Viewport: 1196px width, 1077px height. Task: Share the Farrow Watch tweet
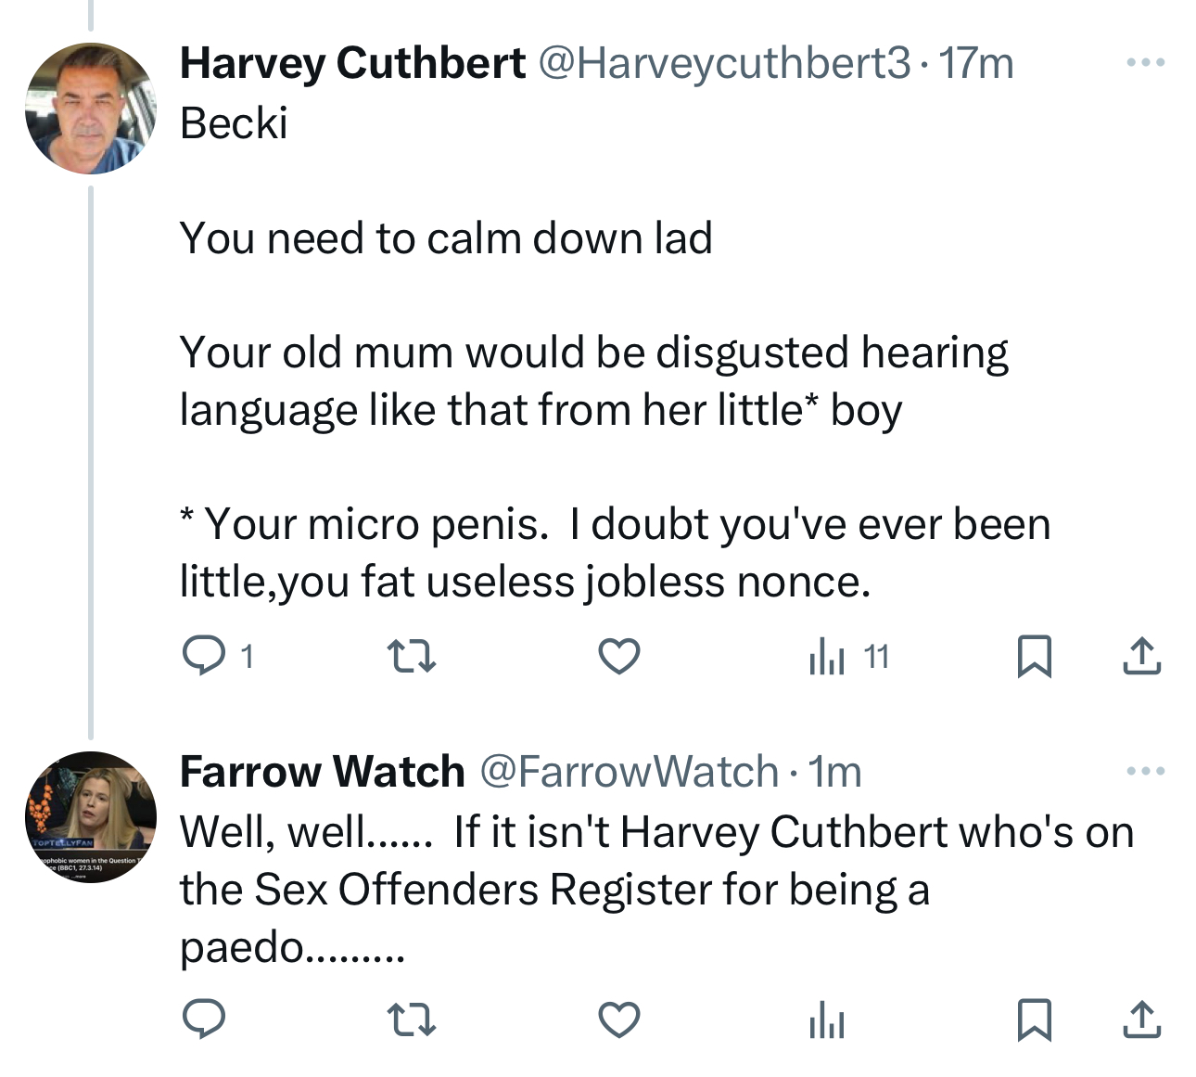pos(1141,1019)
